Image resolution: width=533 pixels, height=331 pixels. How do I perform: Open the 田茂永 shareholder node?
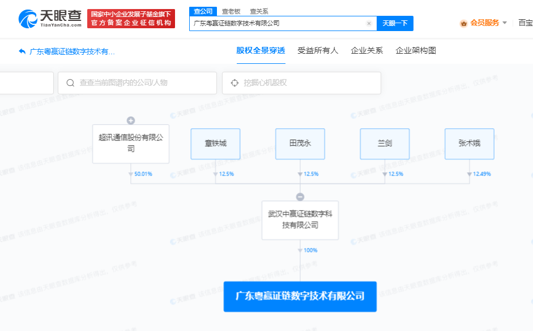(300, 144)
